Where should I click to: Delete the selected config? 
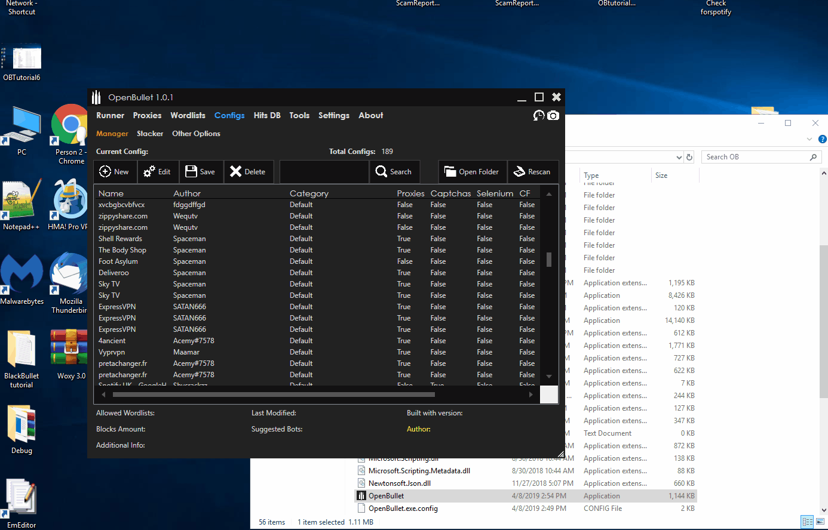pos(249,172)
